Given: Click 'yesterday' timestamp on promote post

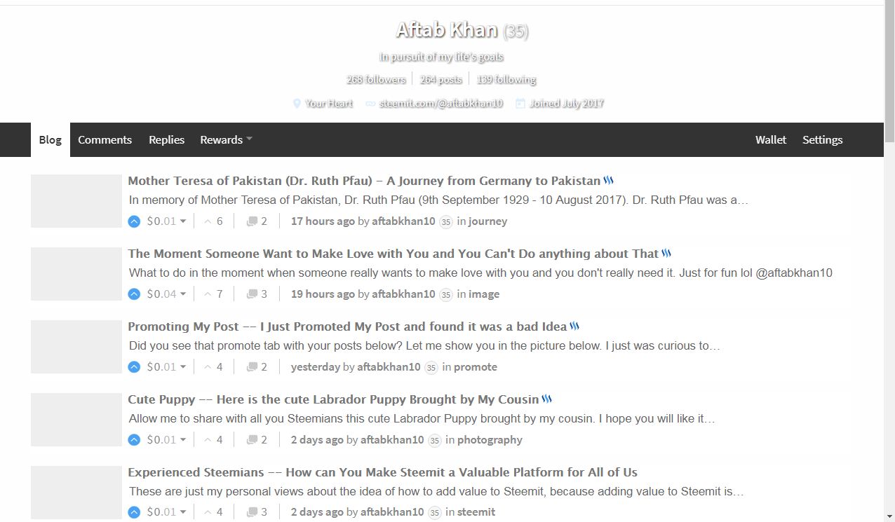Looking at the screenshot, I should click(x=316, y=367).
